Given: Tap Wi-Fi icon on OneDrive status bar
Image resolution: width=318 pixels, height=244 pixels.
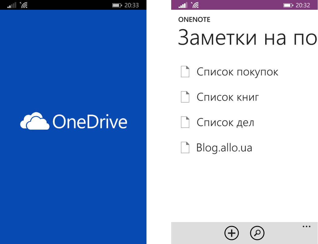Looking at the screenshot, I should pos(24,5).
